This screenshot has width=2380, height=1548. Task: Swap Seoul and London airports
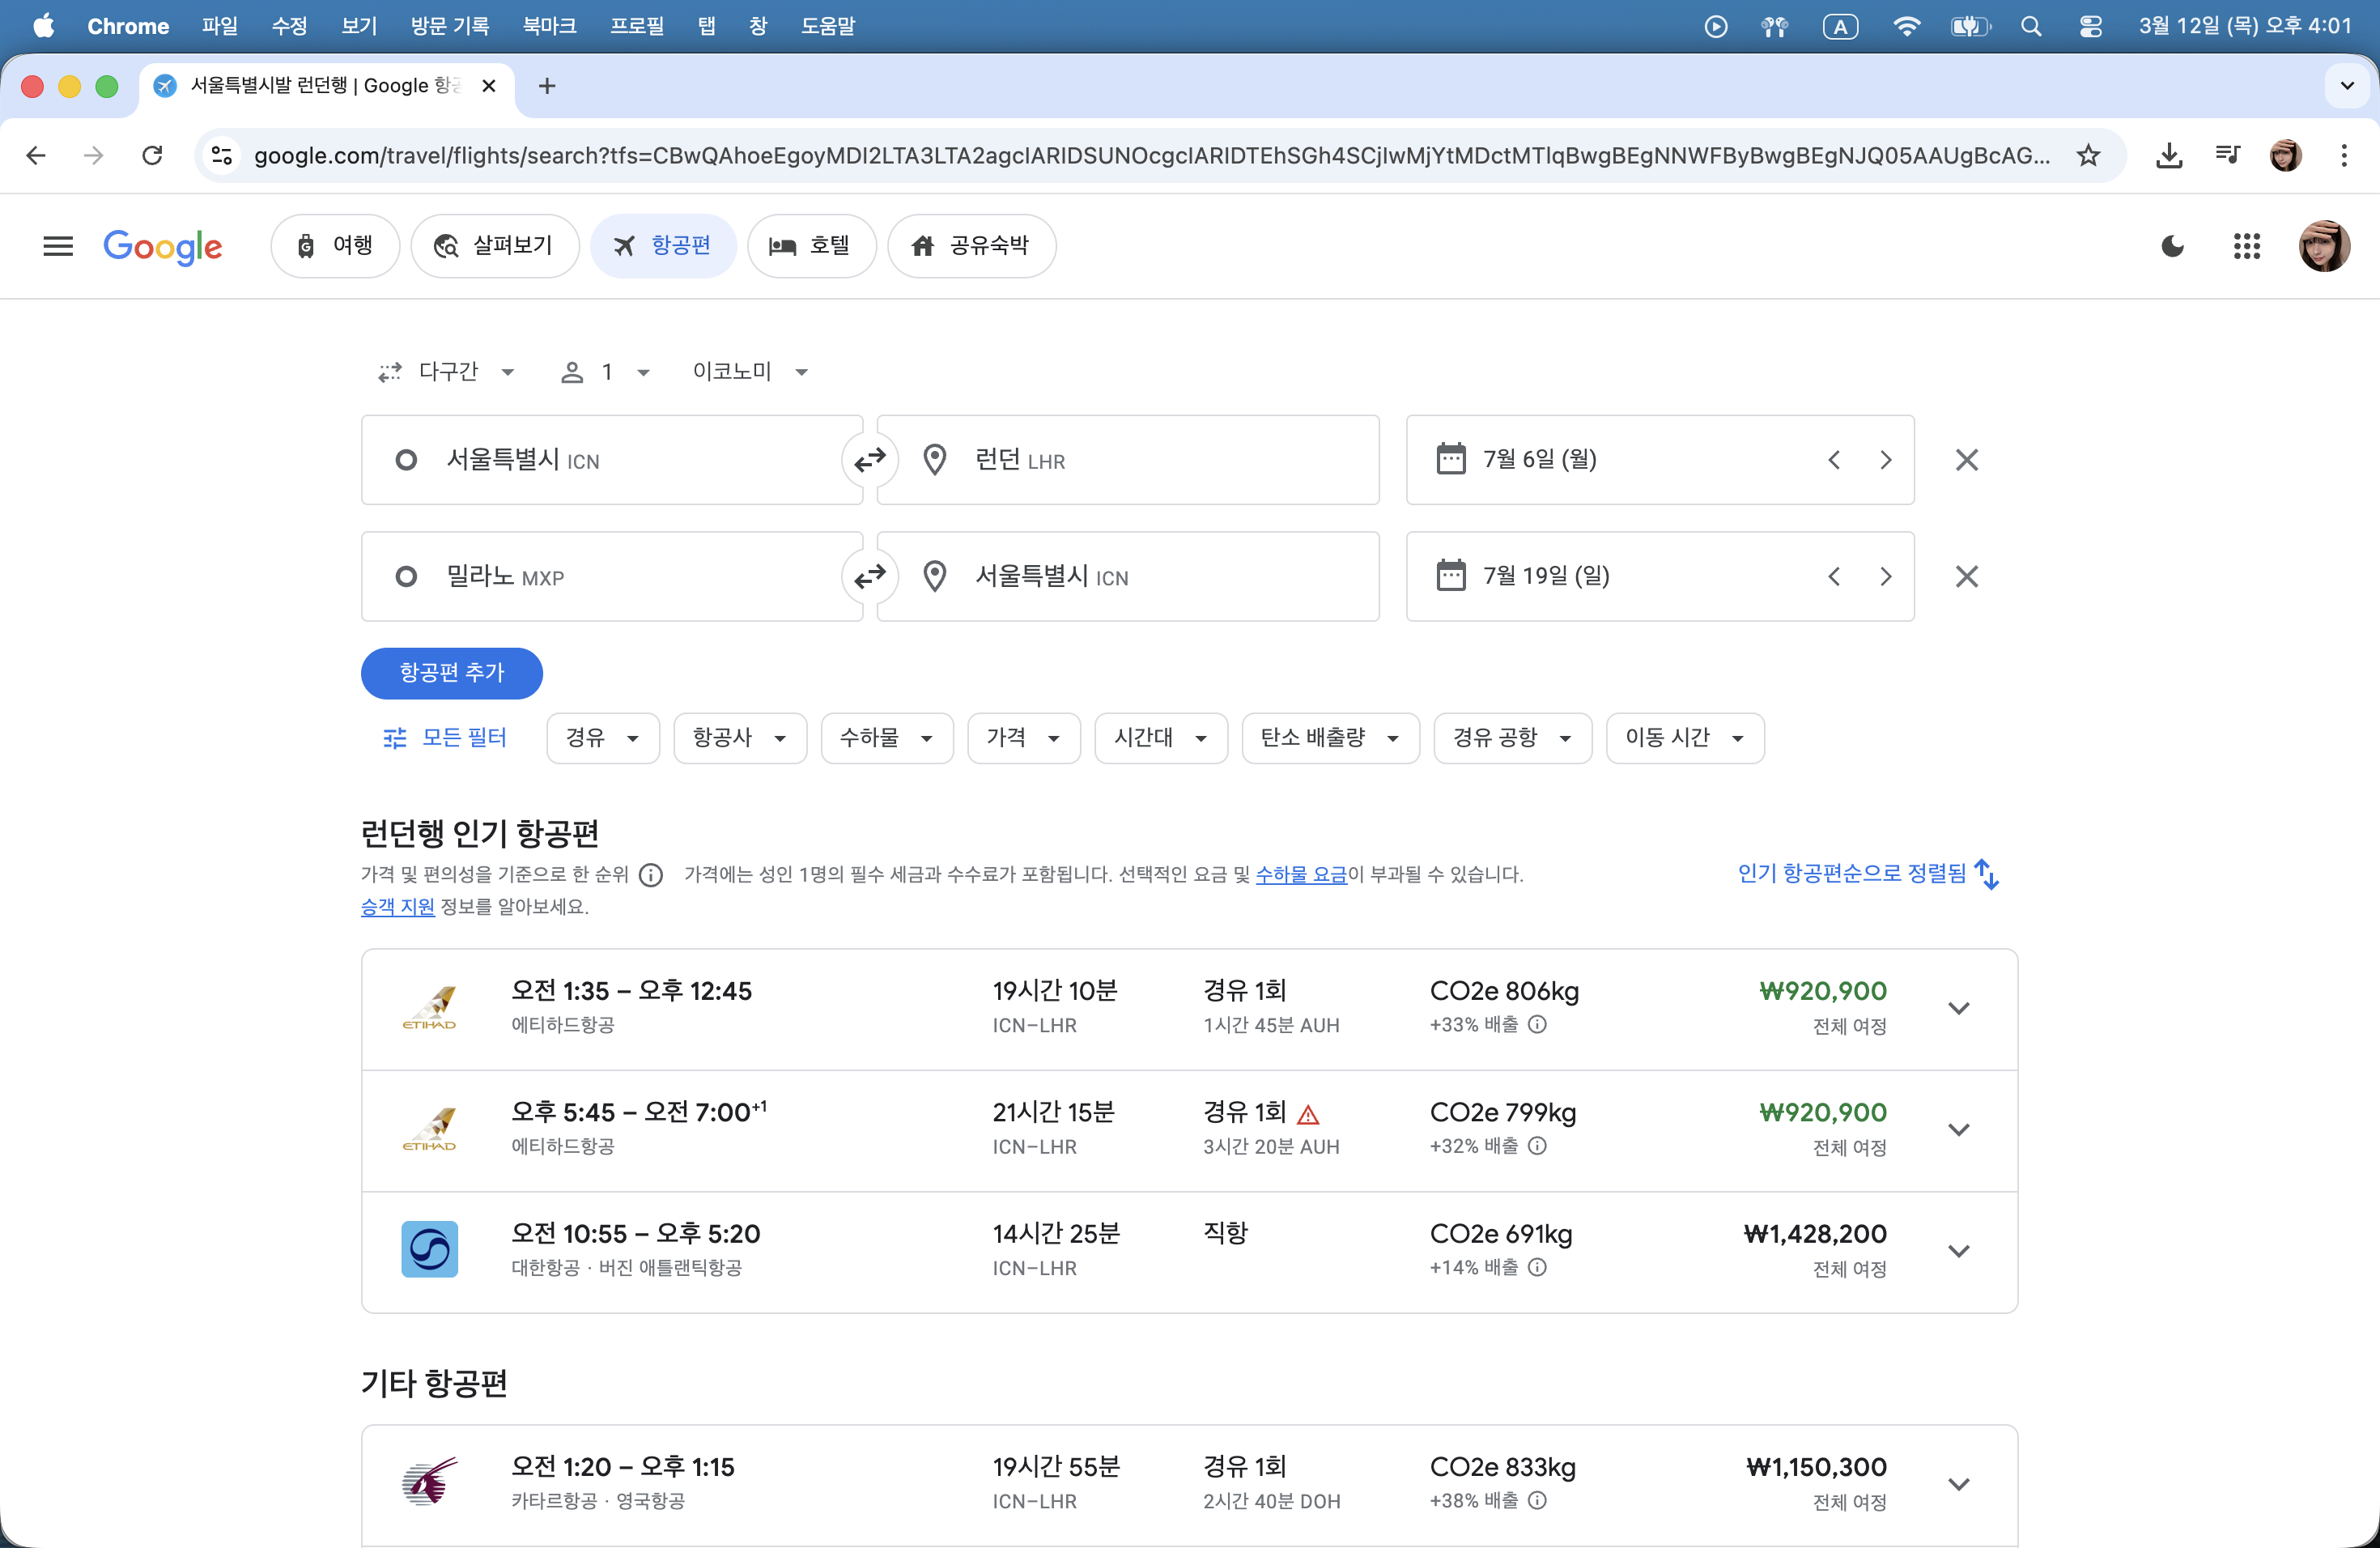[x=869, y=460]
